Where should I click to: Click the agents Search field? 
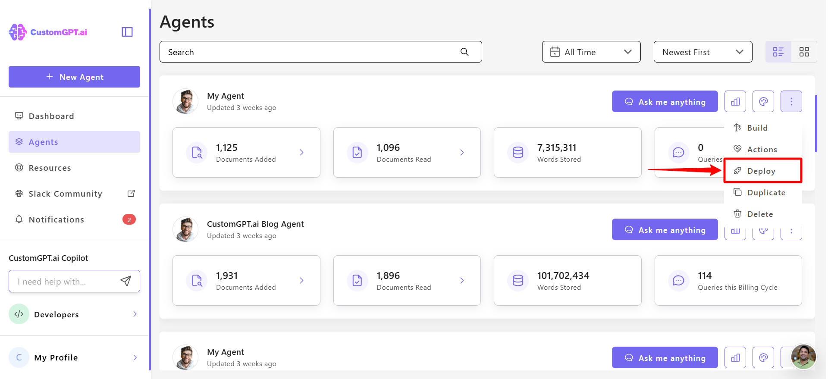pos(320,52)
